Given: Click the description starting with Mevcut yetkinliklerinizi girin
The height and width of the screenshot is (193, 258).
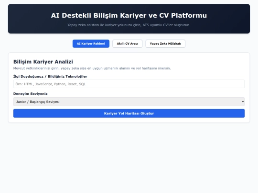Looking at the screenshot, I should [92, 68].
